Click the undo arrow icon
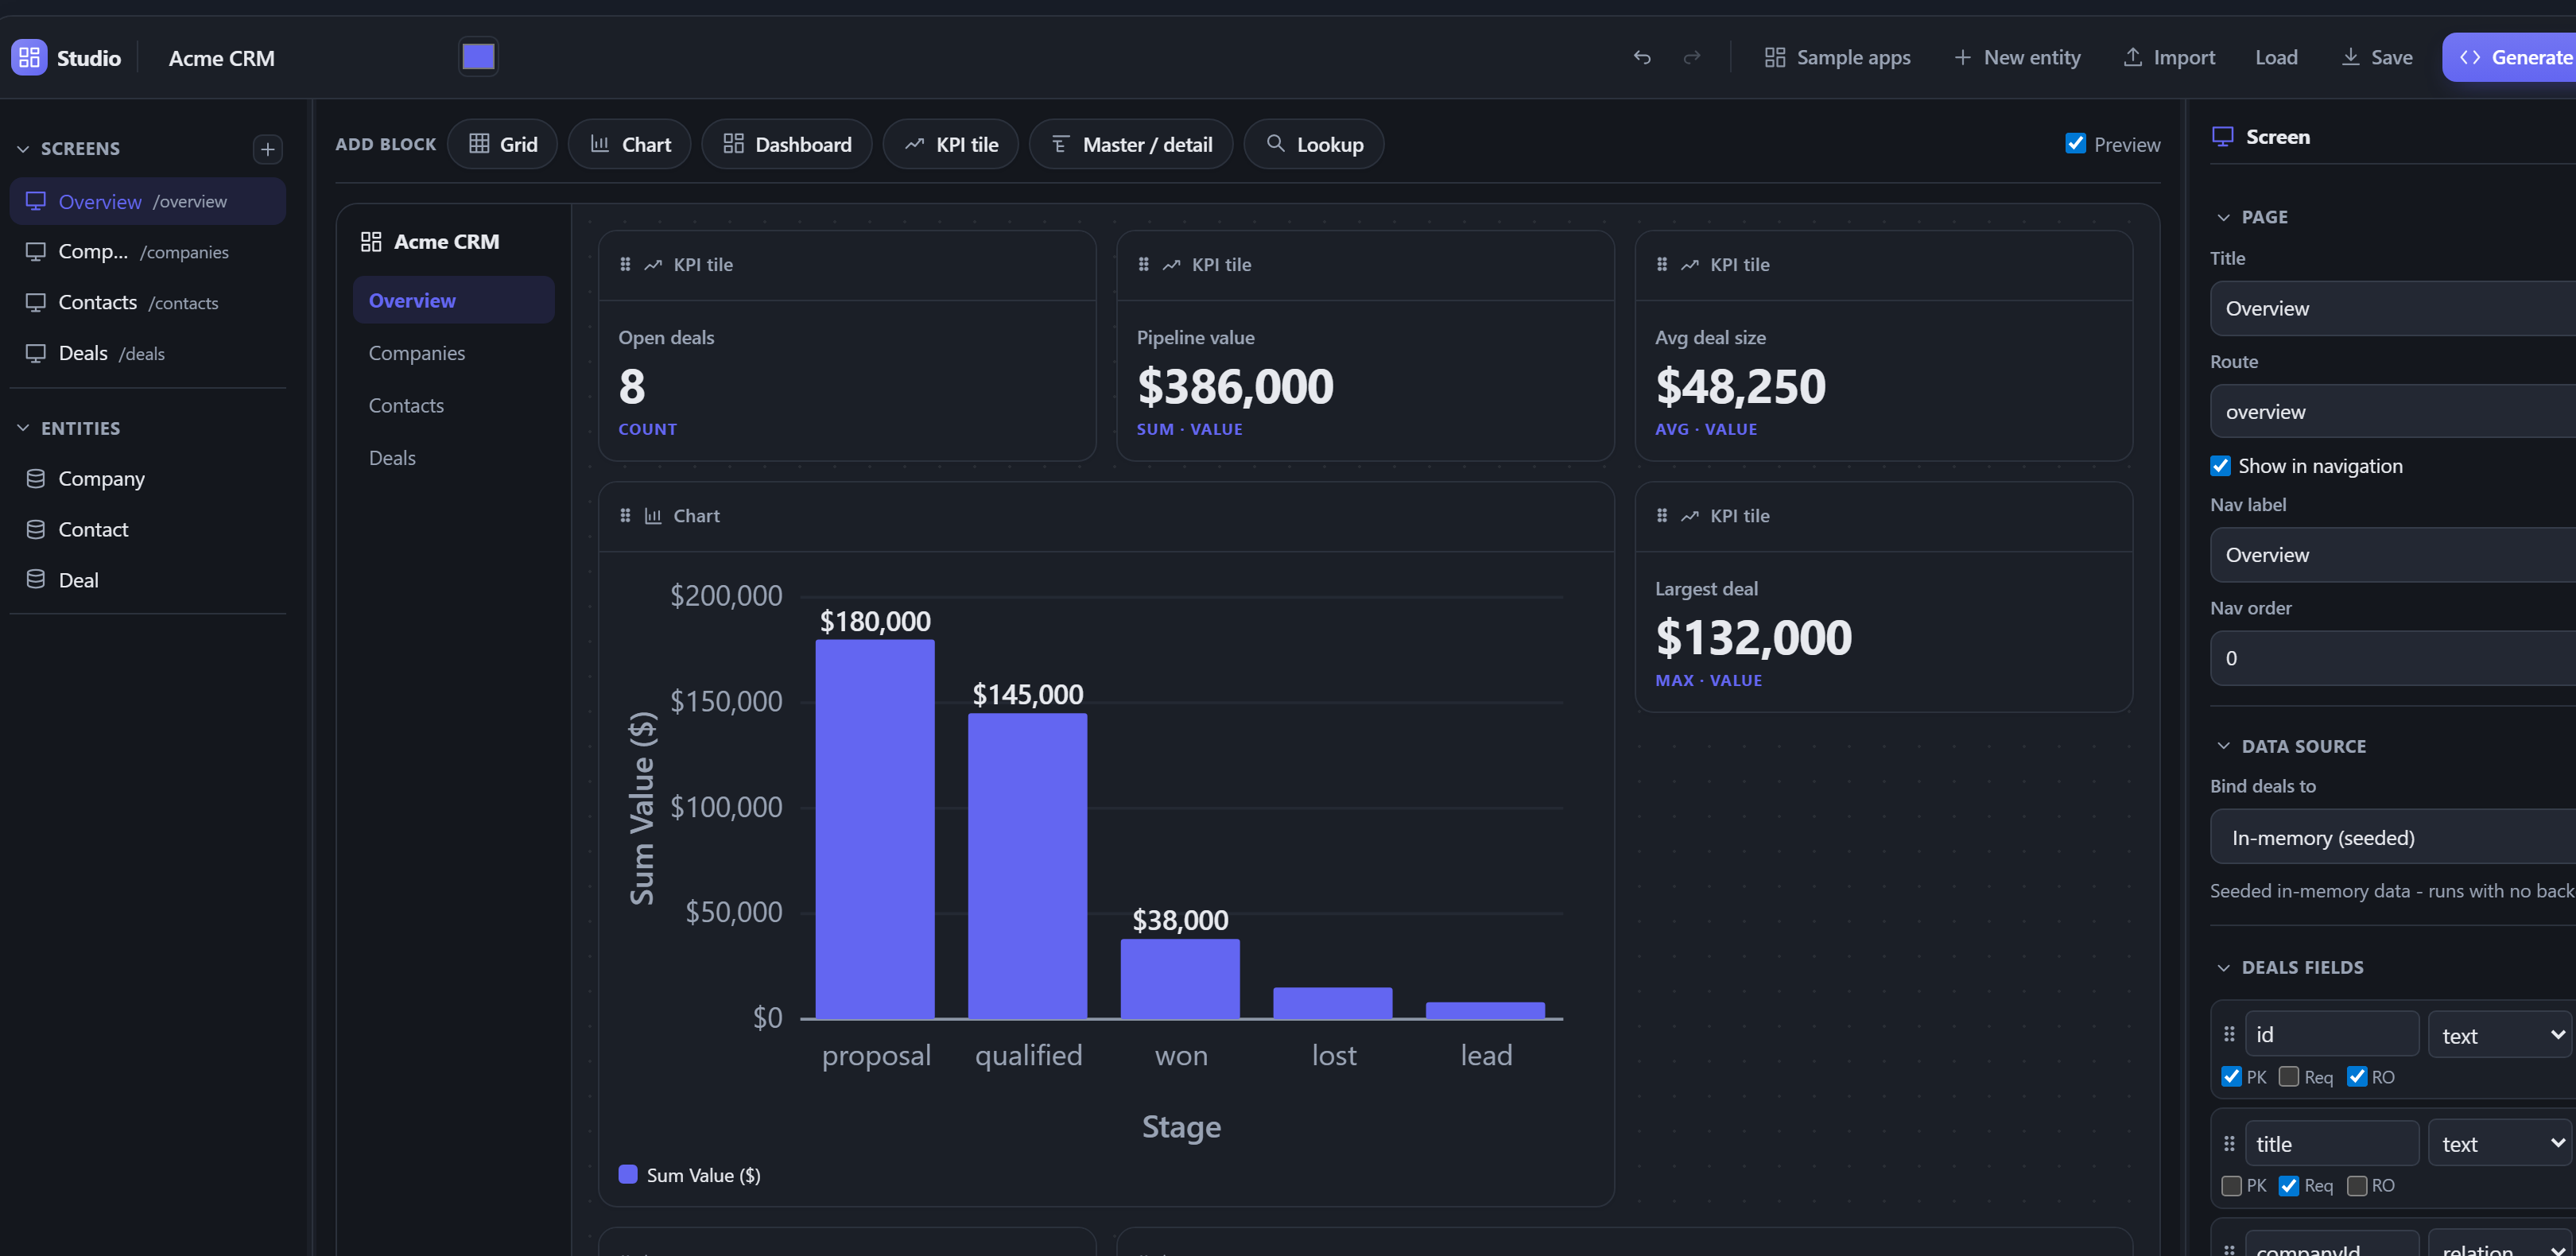This screenshot has height=1256, width=2576. pos(1642,57)
